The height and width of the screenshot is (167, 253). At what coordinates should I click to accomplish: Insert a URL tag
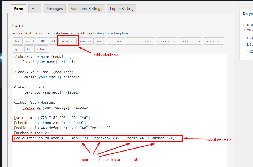(x=43, y=41)
